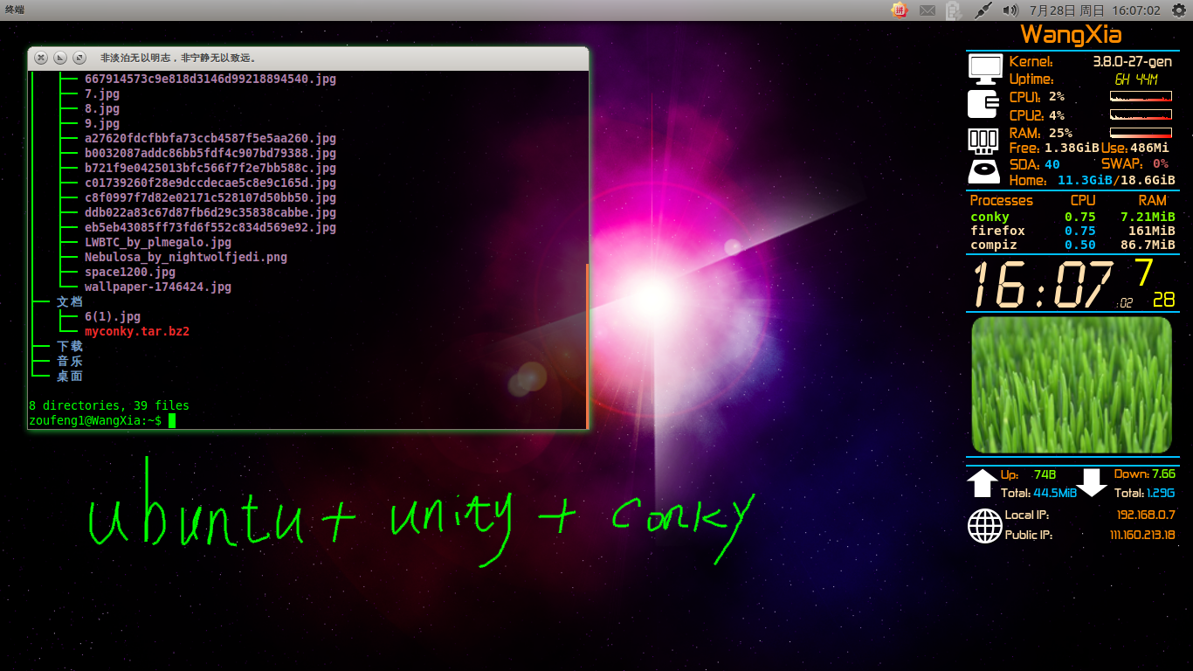The width and height of the screenshot is (1193, 671).
Task: Click the WangXia heading in conky
Action: (x=1071, y=35)
